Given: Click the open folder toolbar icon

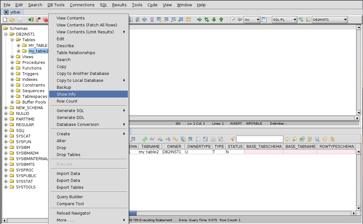Looking at the screenshot, I should coord(12,20).
